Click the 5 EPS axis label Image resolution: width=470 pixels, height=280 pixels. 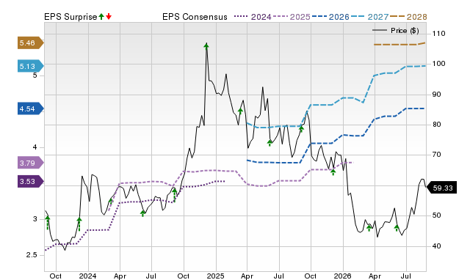click(35, 75)
